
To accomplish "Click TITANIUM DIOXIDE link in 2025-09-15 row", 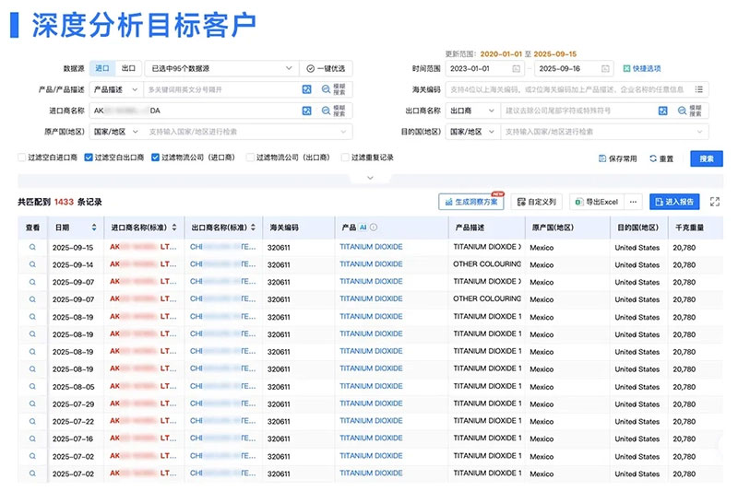I will (371, 247).
